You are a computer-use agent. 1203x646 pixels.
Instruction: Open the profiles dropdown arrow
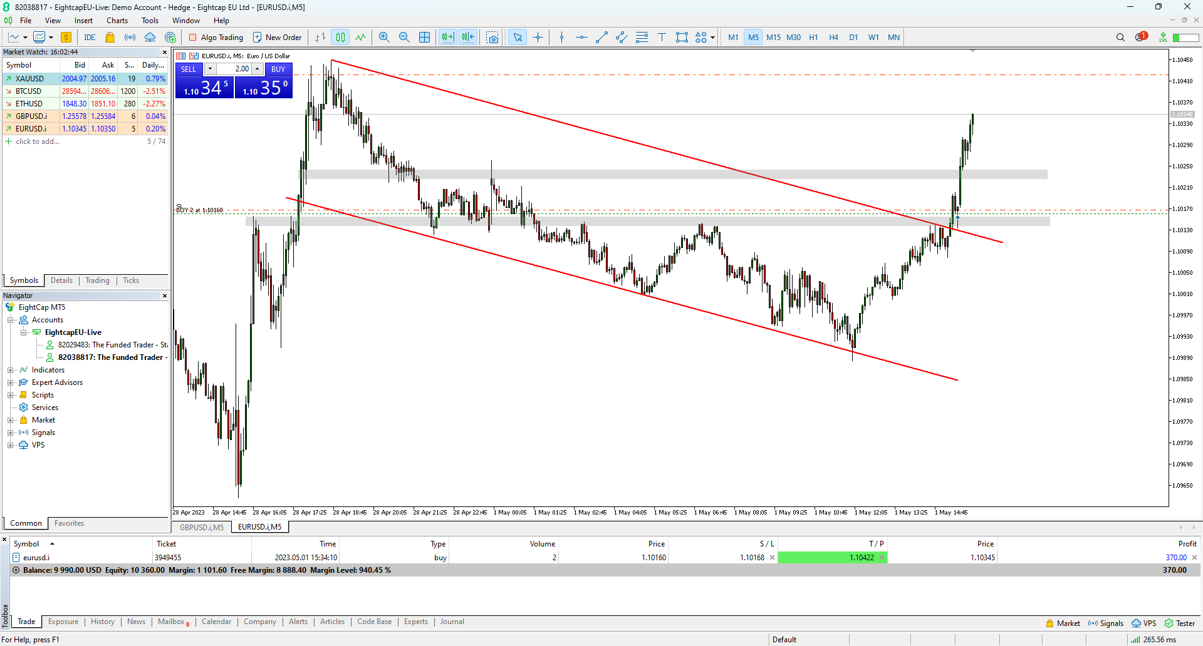(51, 38)
